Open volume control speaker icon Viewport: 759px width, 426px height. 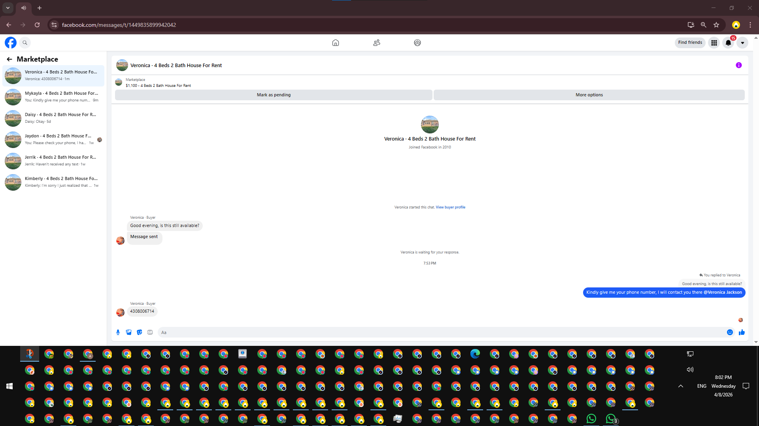(690, 370)
